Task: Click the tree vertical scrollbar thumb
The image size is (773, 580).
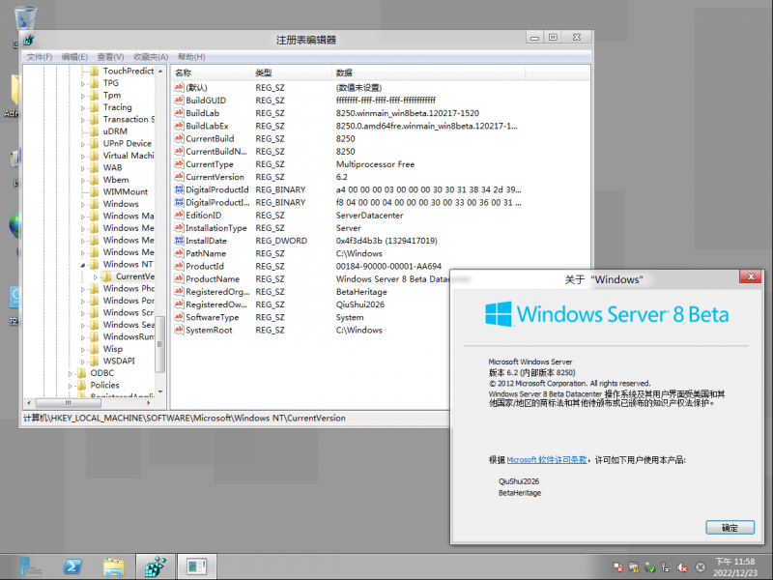Action: pos(159,344)
